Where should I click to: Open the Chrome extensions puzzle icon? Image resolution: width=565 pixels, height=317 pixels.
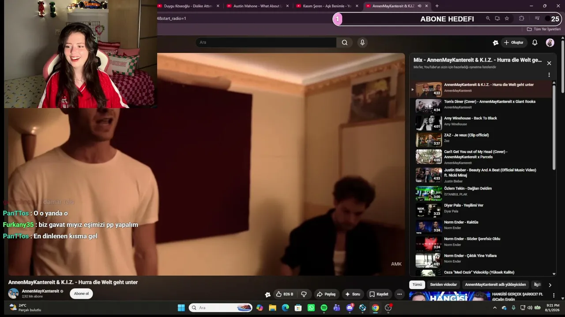click(521, 18)
